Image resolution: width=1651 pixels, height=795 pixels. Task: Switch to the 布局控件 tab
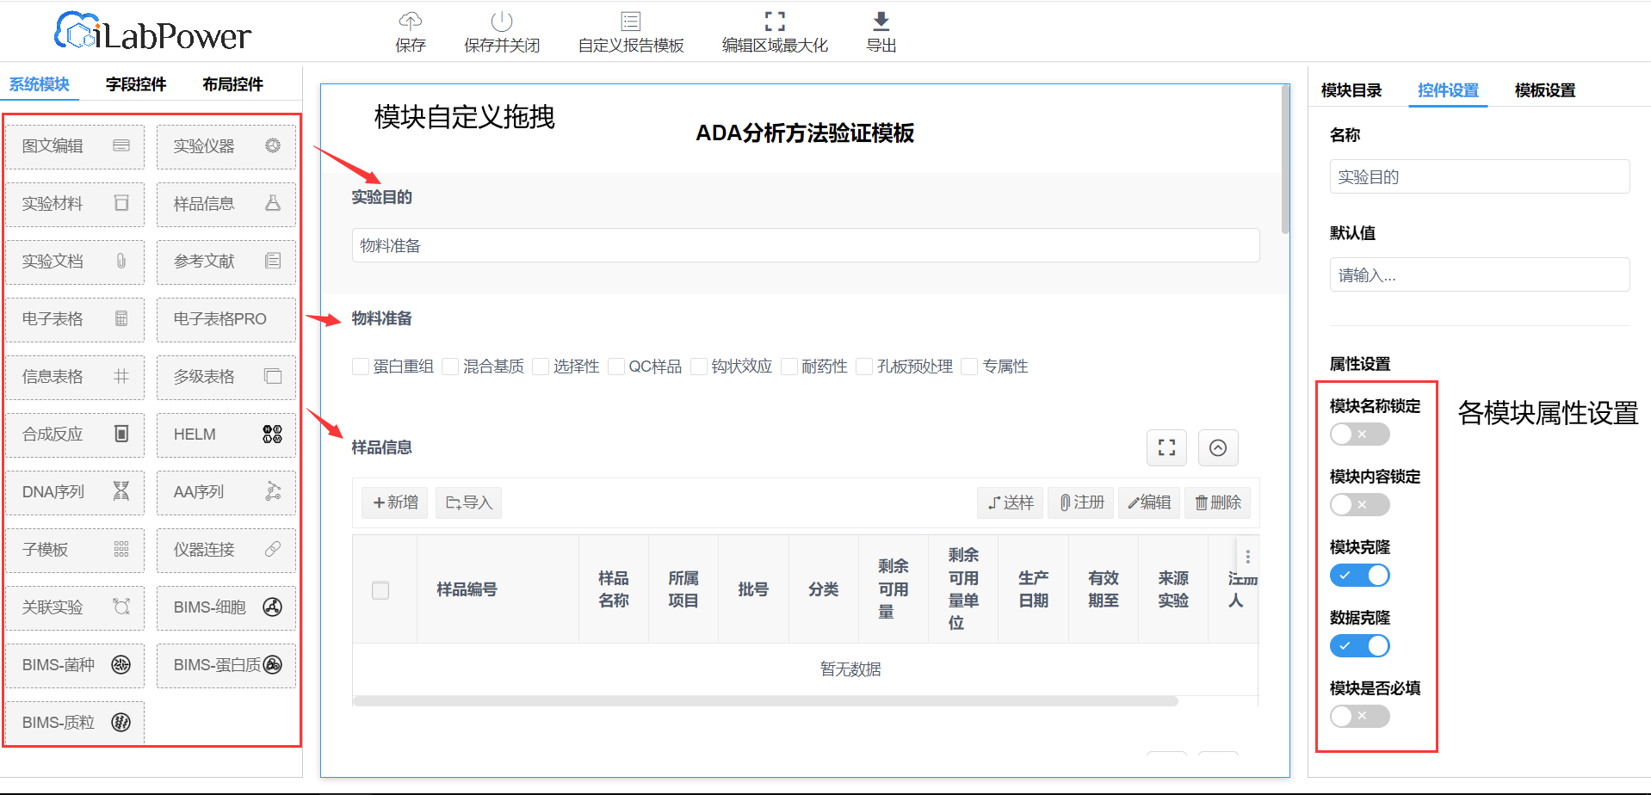(x=232, y=84)
